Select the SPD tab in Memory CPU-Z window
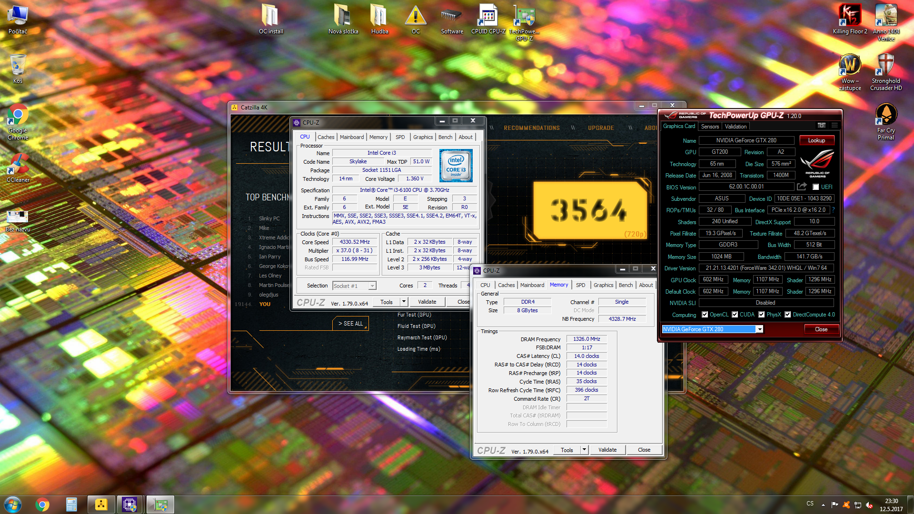The image size is (914, 514). [580, 285]
